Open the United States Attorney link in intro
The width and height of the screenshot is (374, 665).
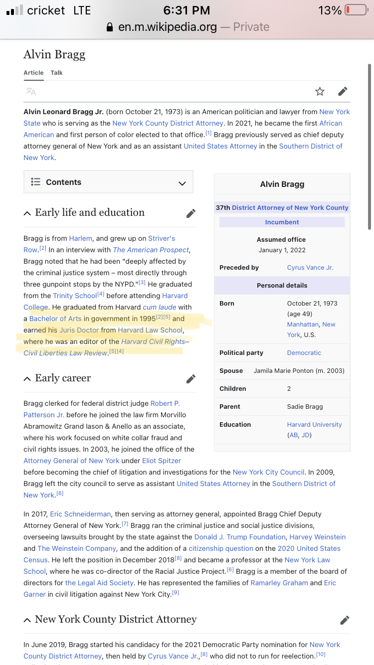coord(220,146)
